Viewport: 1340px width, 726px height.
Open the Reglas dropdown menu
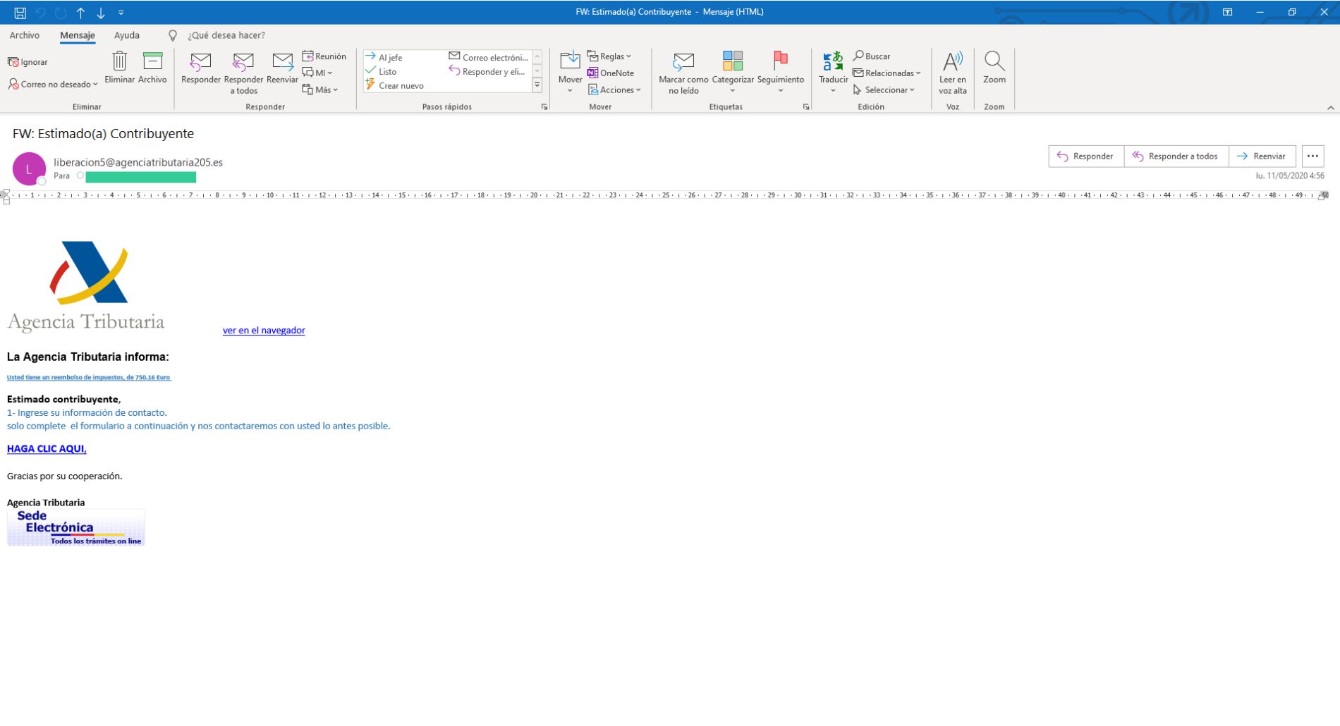pyautogui.click(x=610, y=56)
